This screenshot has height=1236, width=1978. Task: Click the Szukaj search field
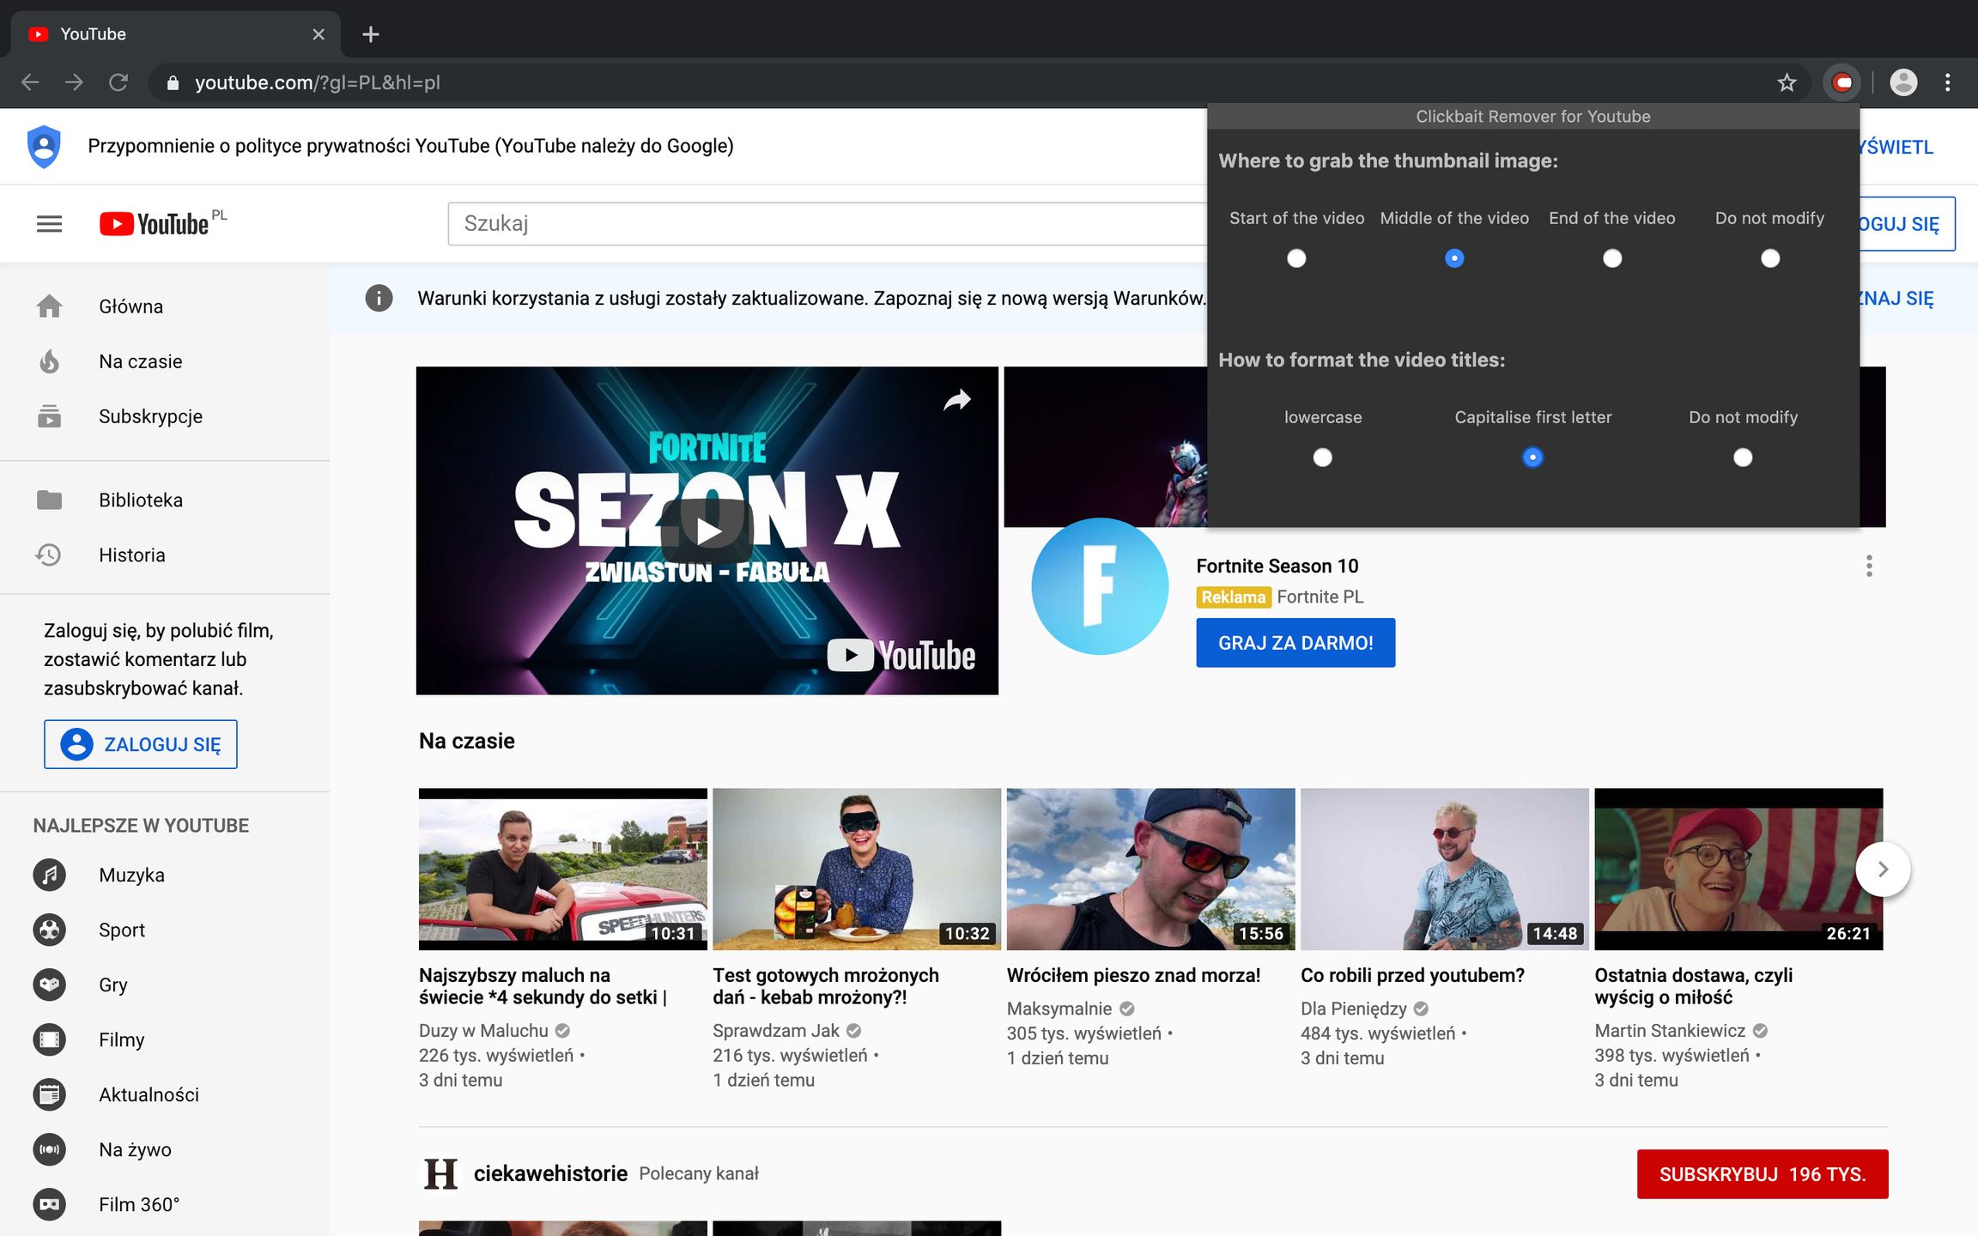(x=824, y=224)
